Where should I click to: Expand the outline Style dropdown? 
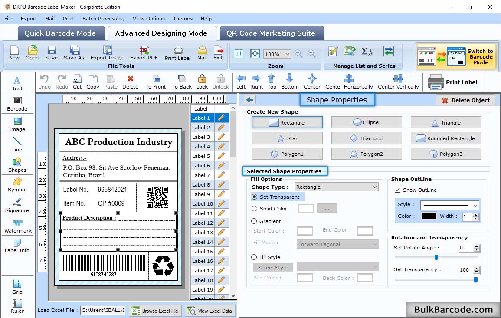(x=449, y=205)
